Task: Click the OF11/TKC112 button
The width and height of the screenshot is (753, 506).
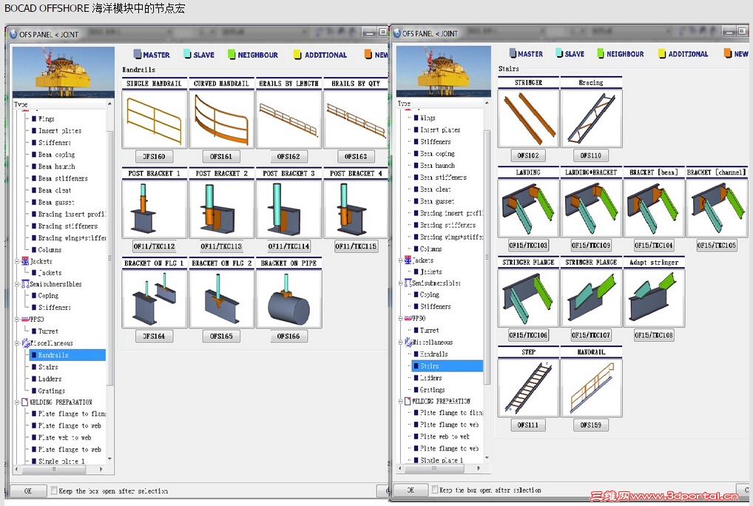Action: point(154,246)
